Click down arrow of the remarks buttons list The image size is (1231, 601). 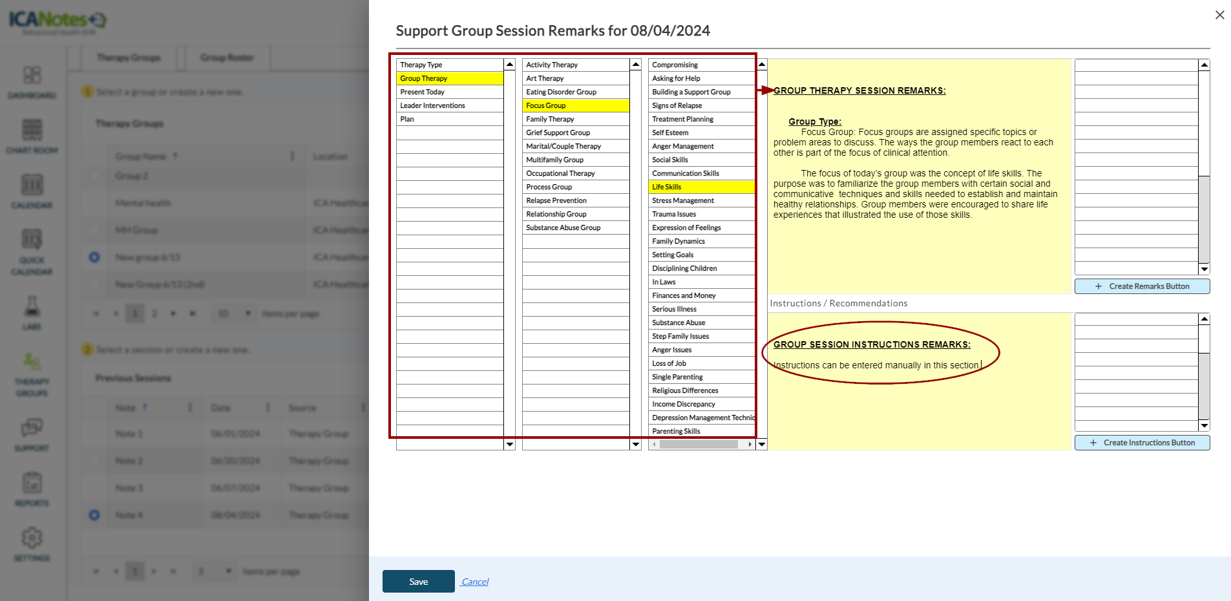(x=1204, y=269)
